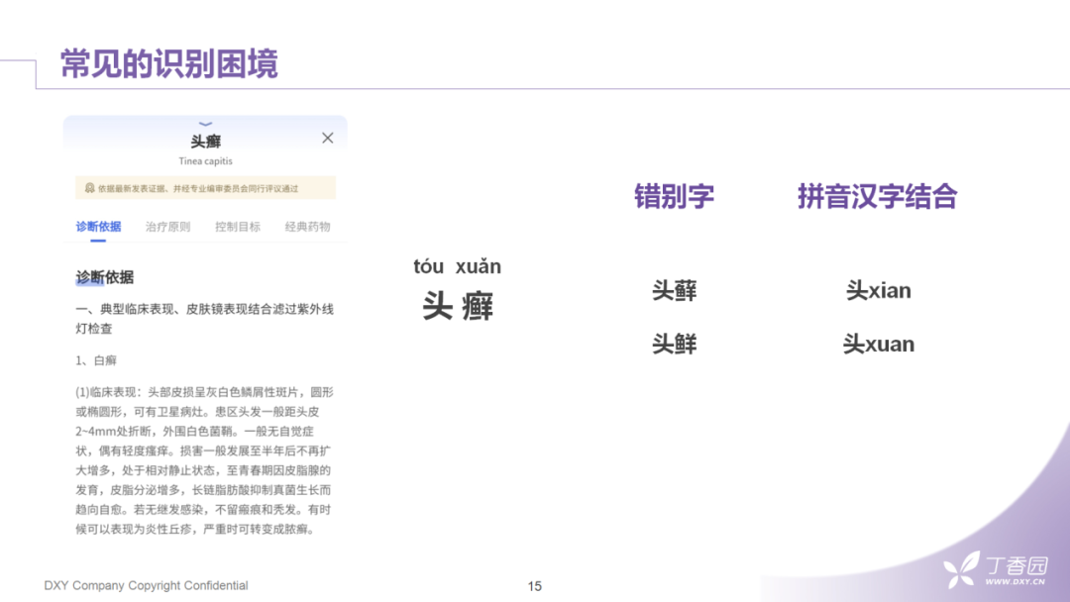Click the yellow peer-review evidence banner
This screenshot has width=1070, height=602.
point(206,188)
